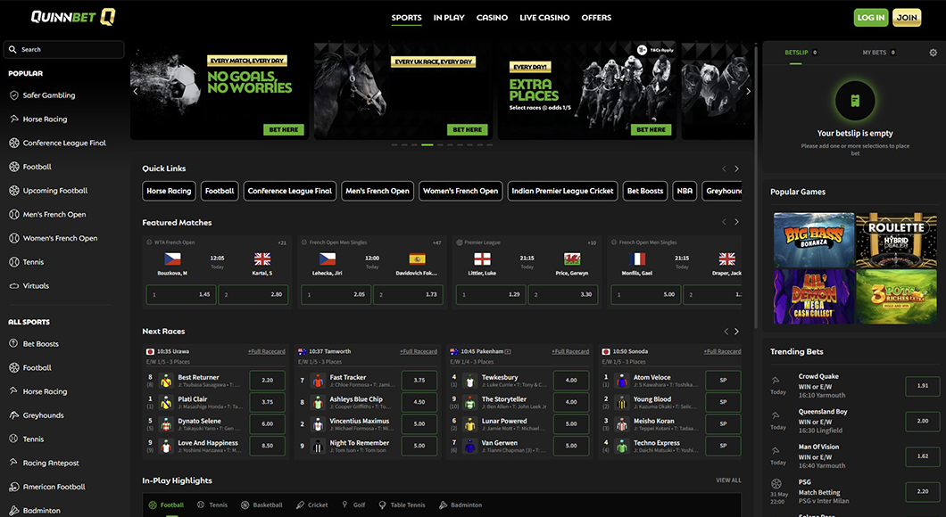The height and width of the screenshot is (517, 946).
Task: Open the In Play section
Action: (x=449, y=18)
